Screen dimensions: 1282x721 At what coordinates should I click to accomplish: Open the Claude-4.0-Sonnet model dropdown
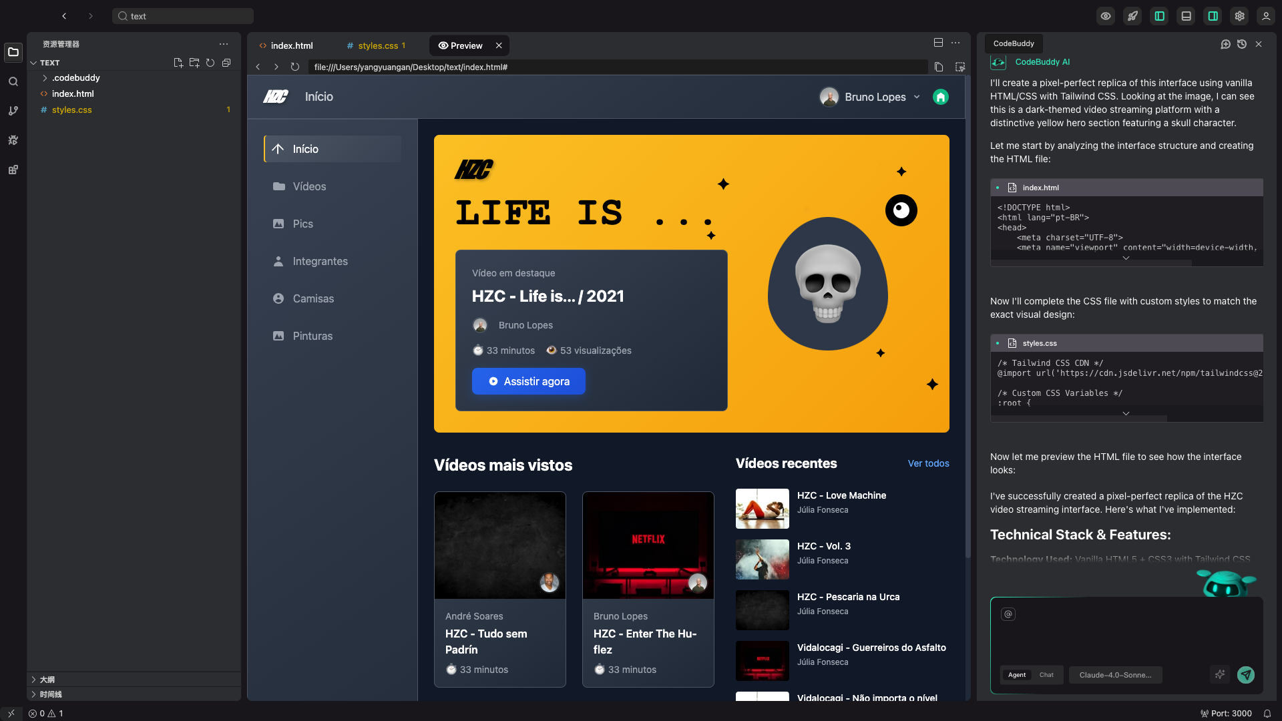(1115, 675)
